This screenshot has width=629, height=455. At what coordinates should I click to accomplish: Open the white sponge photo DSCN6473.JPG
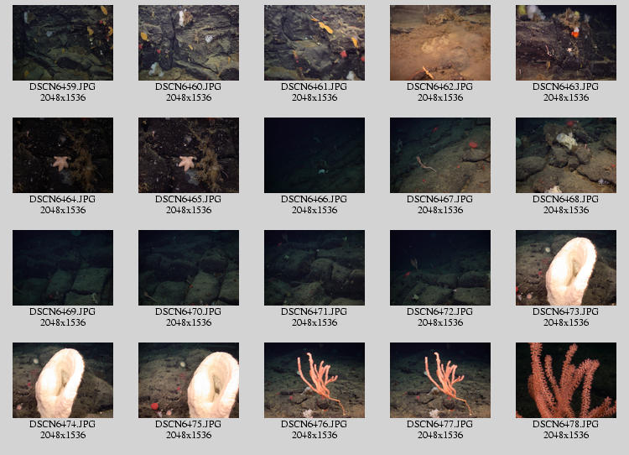[x=566, y=268]
